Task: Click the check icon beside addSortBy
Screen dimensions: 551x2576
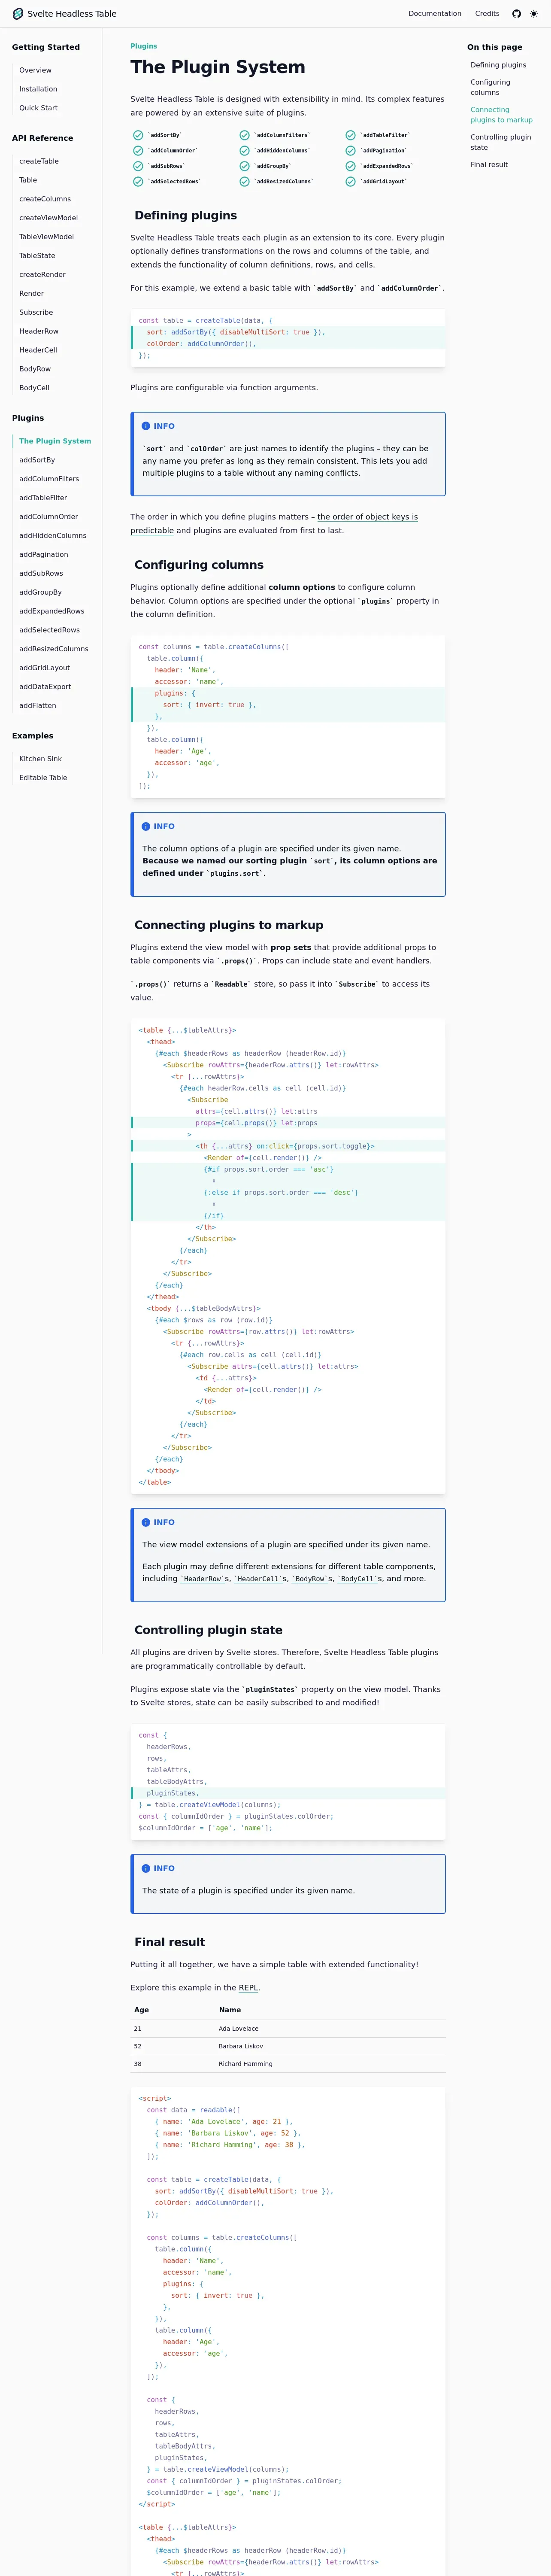Action: (x=138, y=135)
